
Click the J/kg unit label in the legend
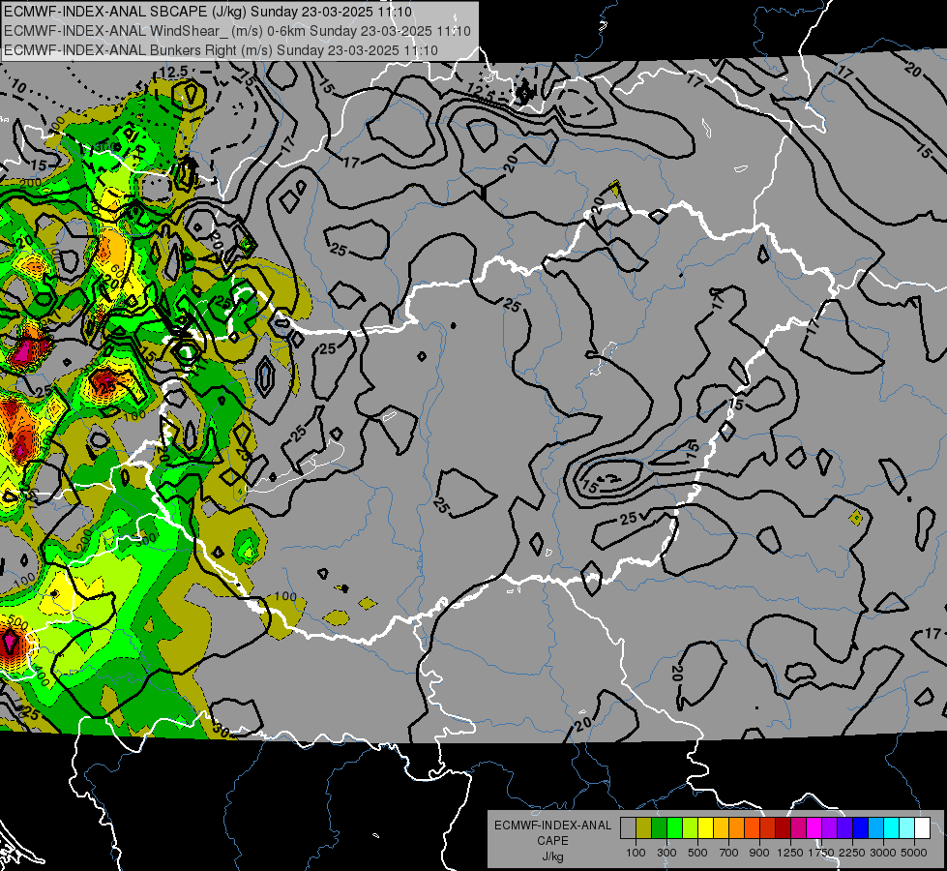click(x=552, y=856)
